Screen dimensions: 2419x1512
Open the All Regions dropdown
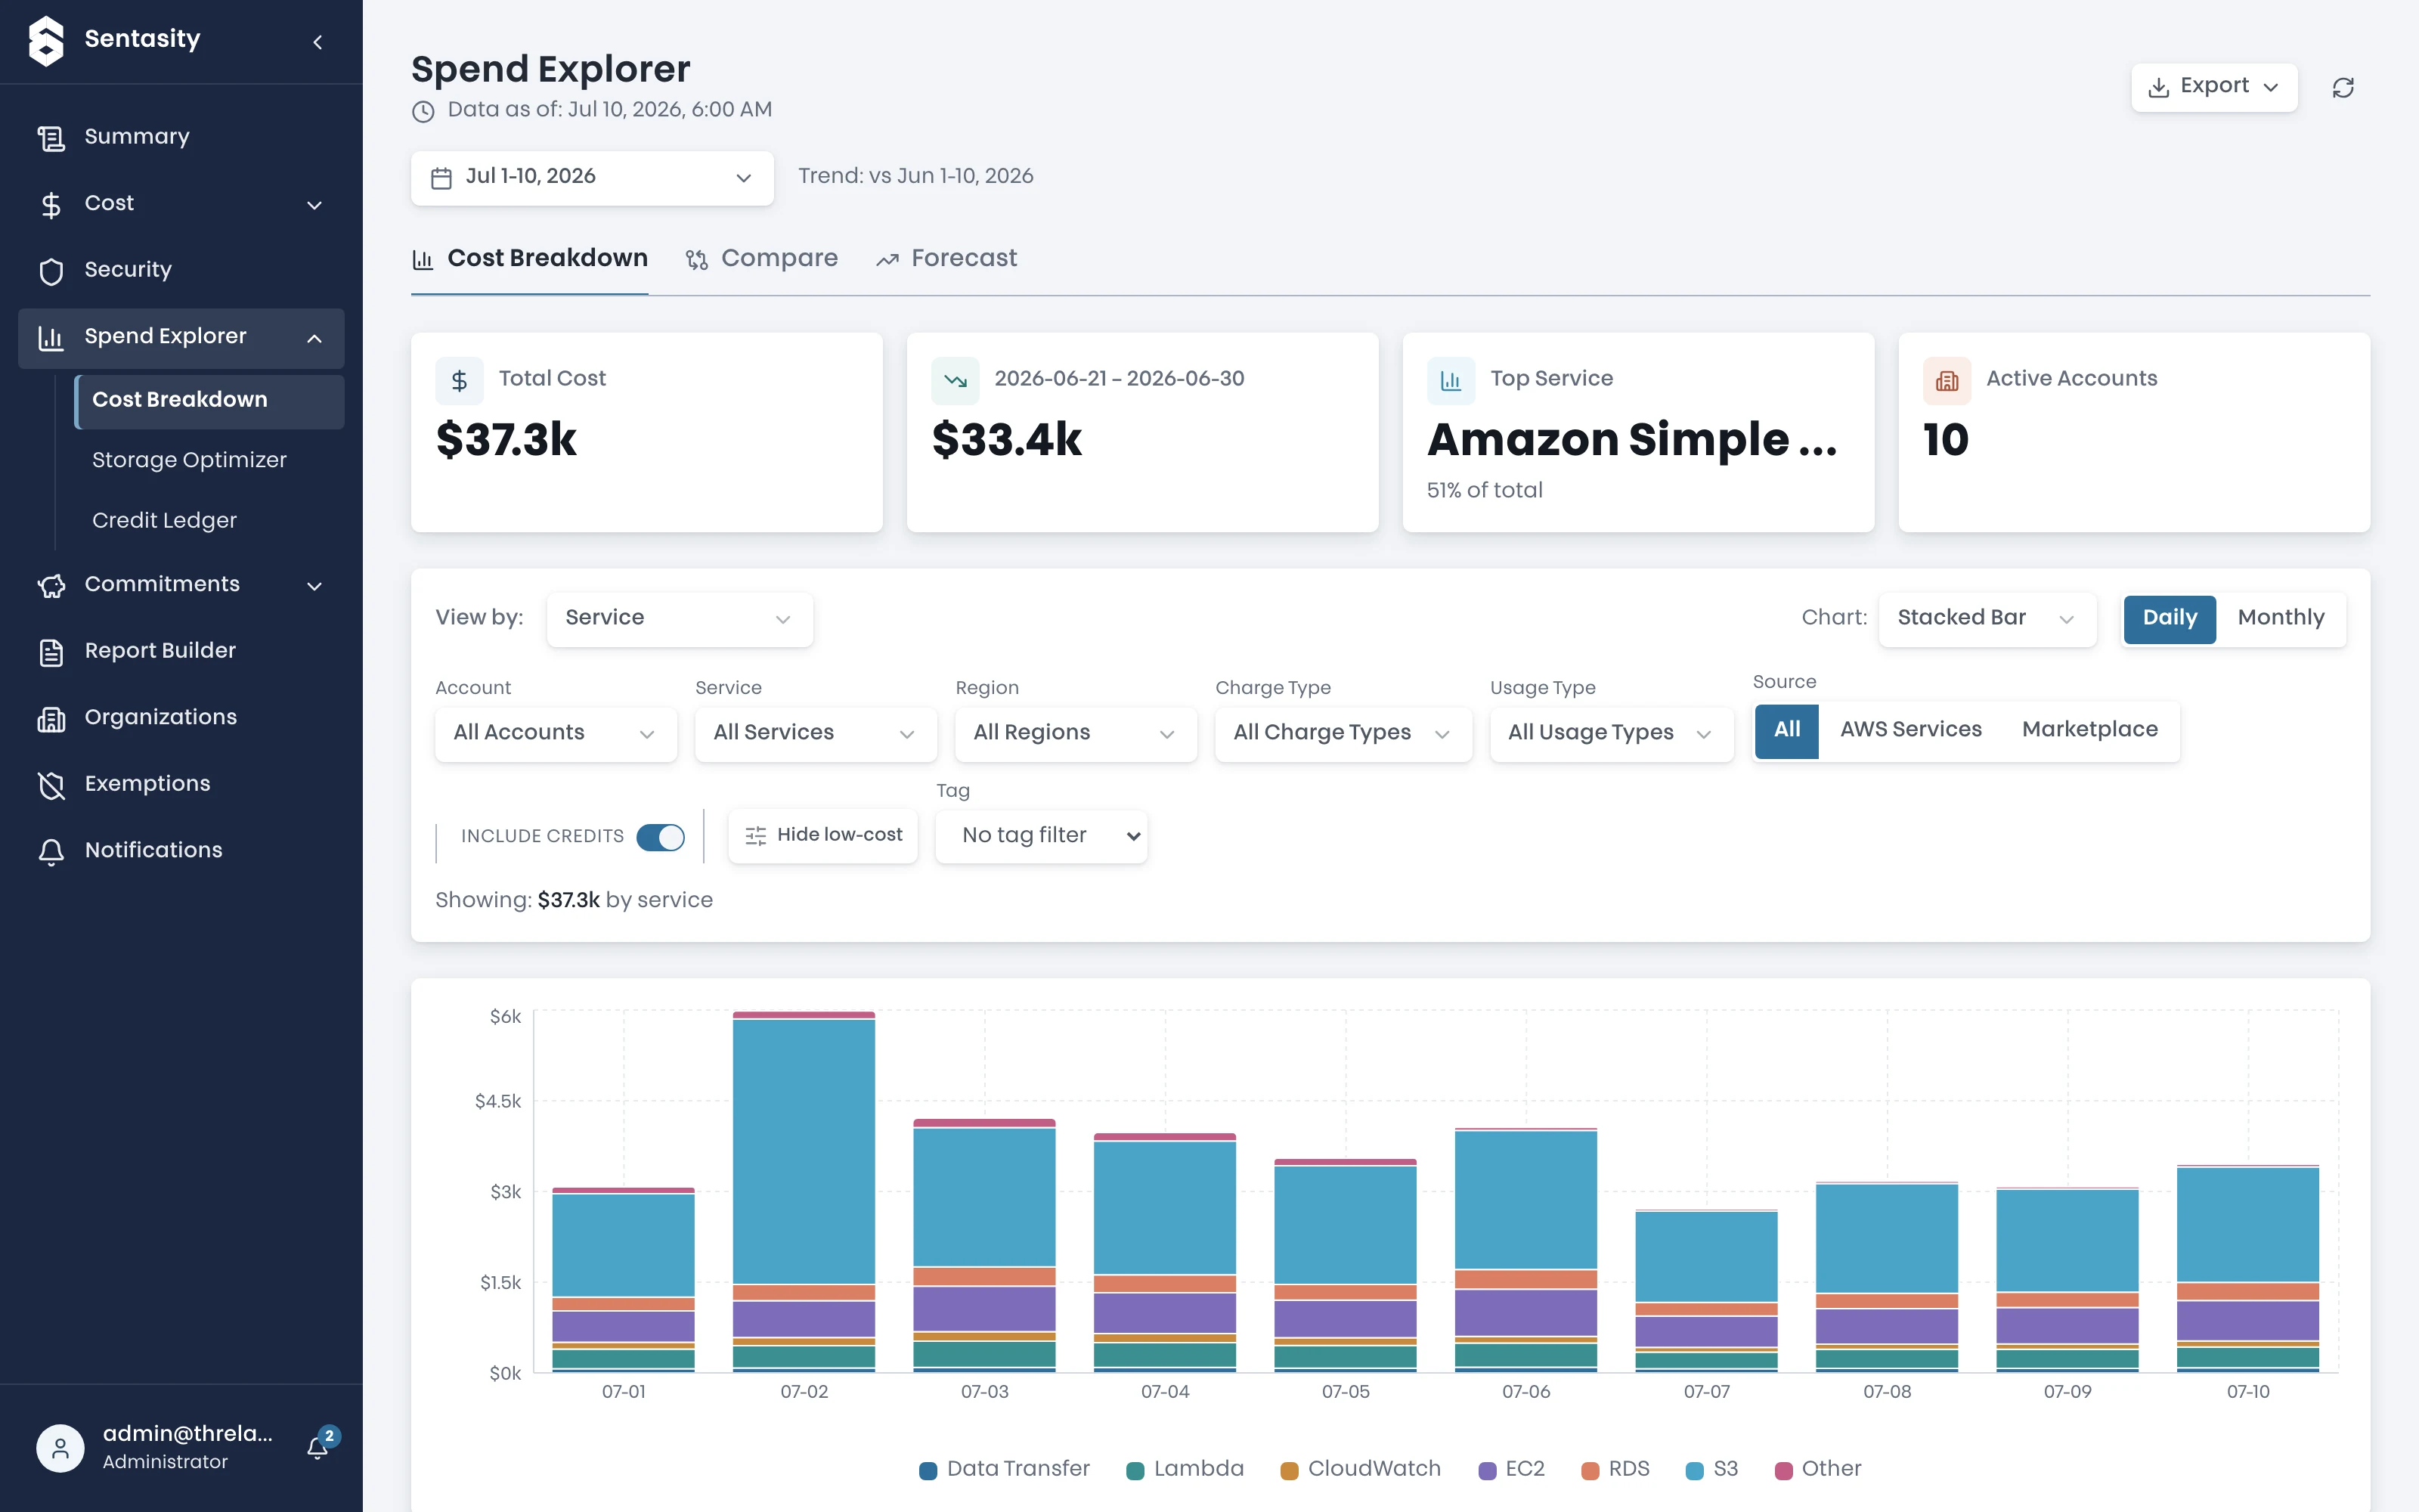(x=1076, y=734)
